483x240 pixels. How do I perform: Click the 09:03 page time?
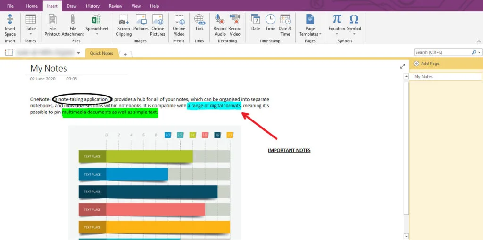pos(72,79)
